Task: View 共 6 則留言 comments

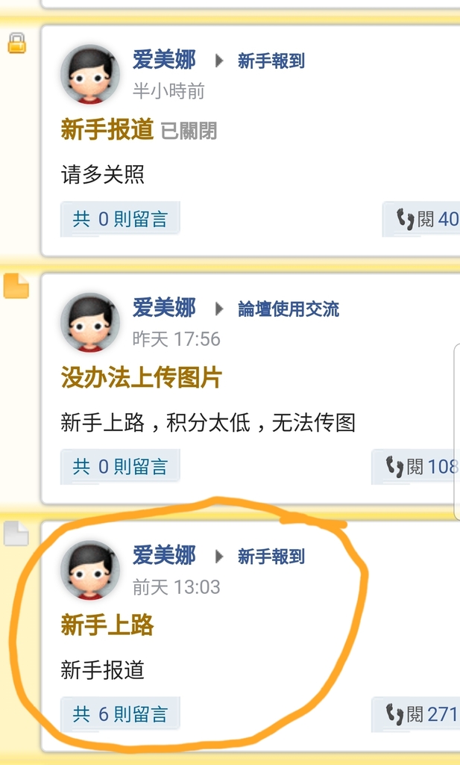Action: 120,714
